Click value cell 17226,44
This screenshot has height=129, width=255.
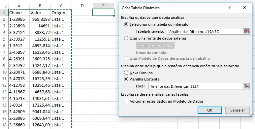[x=40, y=105]
